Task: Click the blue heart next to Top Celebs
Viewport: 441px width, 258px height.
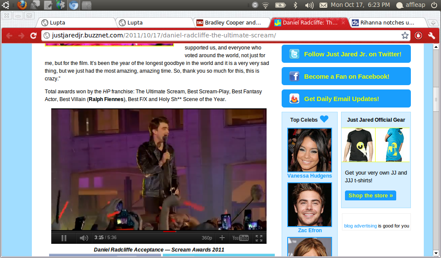Action: pos(324,119)
